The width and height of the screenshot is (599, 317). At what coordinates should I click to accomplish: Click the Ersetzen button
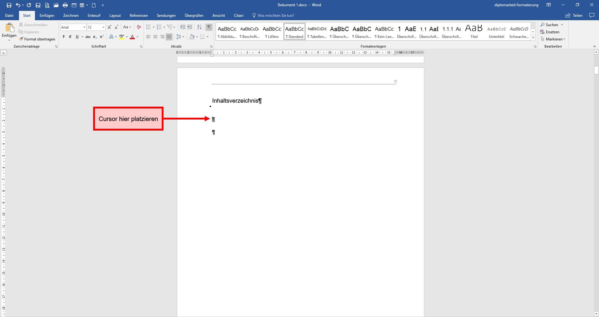pos(550,32)
